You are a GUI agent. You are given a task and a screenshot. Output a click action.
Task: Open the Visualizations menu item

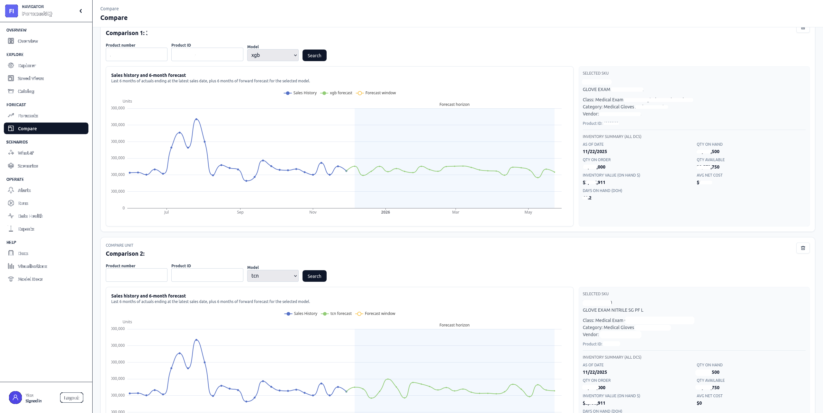tap(46, 266)
